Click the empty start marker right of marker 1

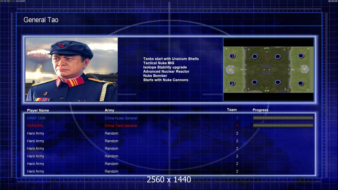tap(255, 56)
